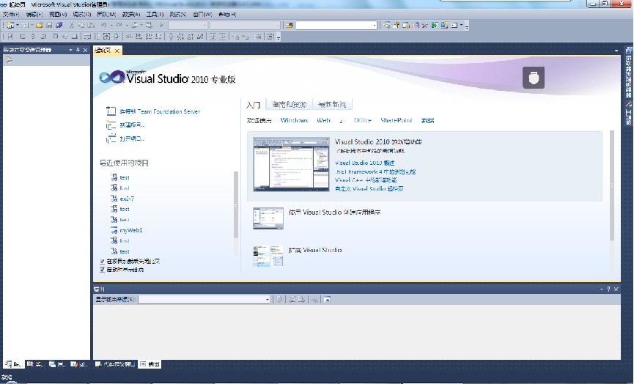Switch to the 指南和资源 tab

point(289,104)
